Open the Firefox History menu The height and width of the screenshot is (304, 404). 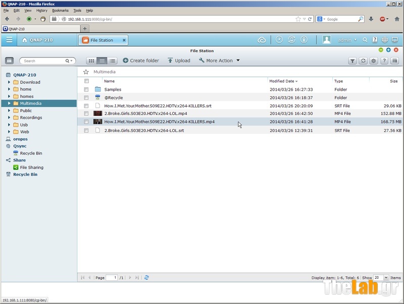point(42,11)
